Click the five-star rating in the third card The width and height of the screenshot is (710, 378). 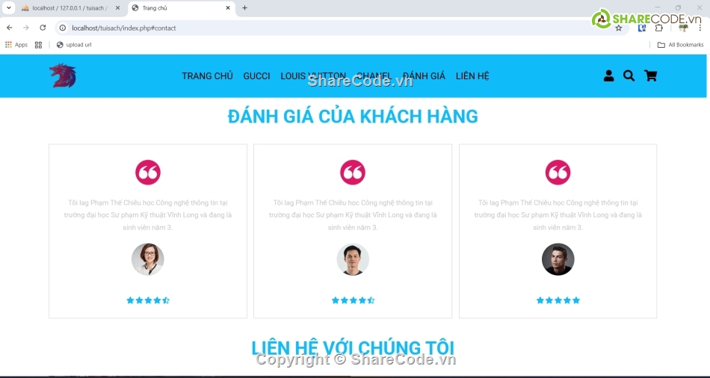(558, 300)
